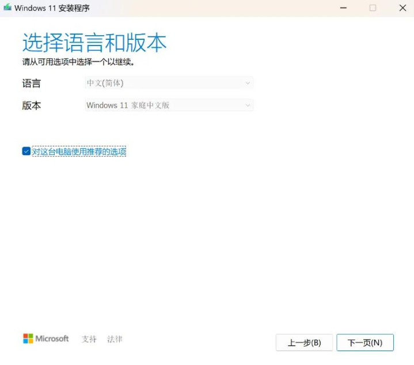
Task: Click the 版本 field label
Action: pyautogui.click(x=32, y=106)
